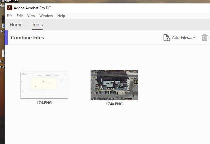Open the File menu
The width and height of the screenshot is (210, 144).
(x=10, y=16)
